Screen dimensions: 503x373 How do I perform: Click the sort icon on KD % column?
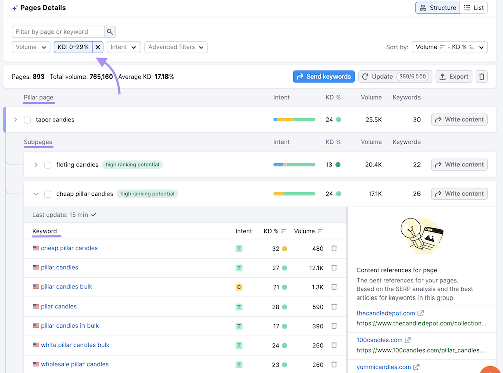point(283,231)
